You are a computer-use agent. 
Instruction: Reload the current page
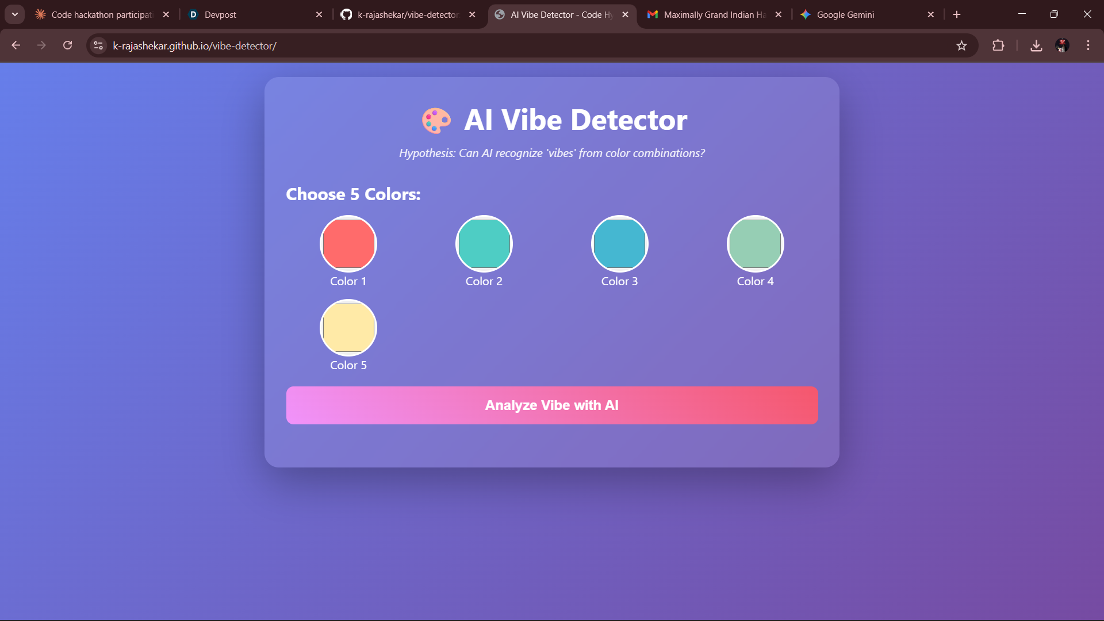coord(68,45)
